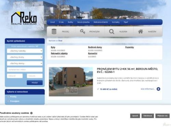Expand the 'všechny okresy' dropdown

25,63
